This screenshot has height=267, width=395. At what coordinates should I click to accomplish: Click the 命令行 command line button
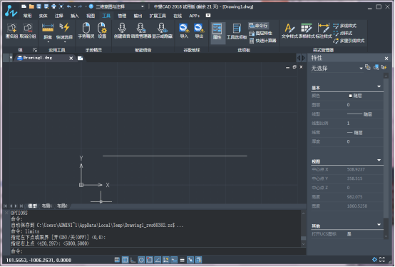click(x=259, y=26)
